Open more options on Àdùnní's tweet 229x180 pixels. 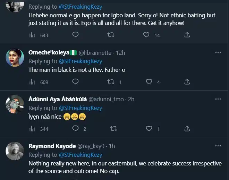(x=218, y=99)
